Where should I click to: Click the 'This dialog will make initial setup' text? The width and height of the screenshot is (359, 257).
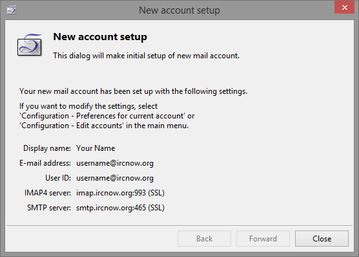[147, 56]
